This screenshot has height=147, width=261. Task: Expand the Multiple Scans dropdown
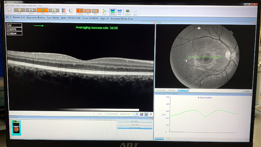tap(132, 114)
